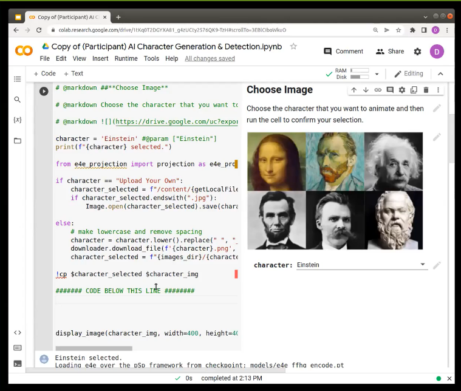Screen dimensions: 461x391
Task: Open the variables {x} panel icon
Action: pyautogui.click(x=18, y=120)
